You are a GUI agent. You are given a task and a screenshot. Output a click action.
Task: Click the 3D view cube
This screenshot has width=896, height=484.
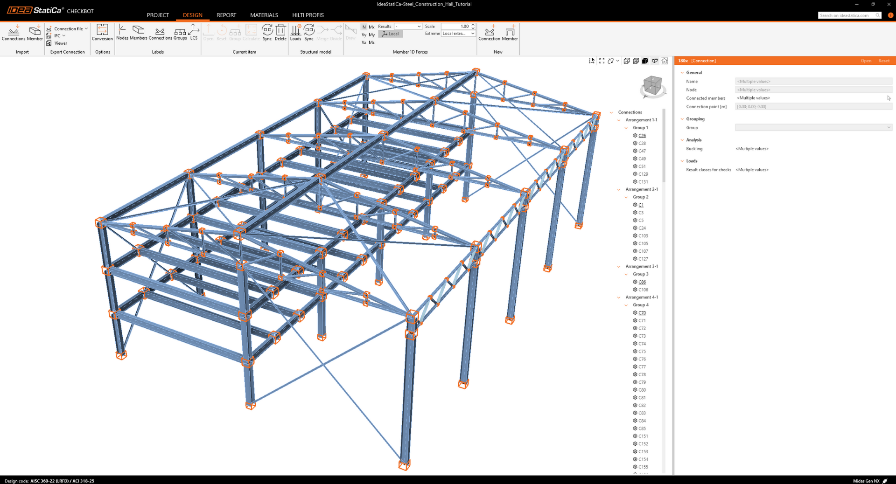(652, 86)
